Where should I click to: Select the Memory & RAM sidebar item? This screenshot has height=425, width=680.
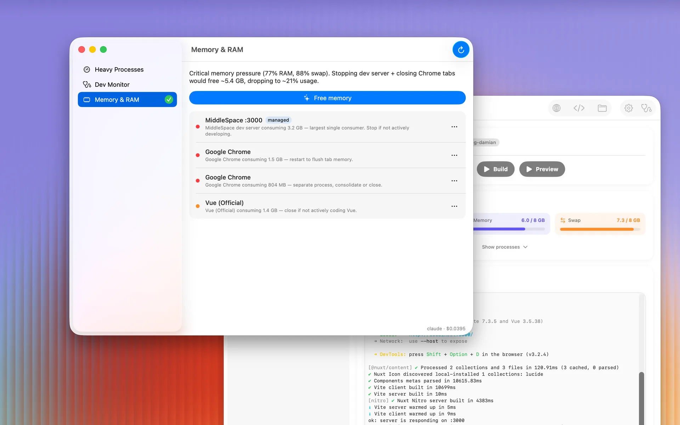point(127,100)
